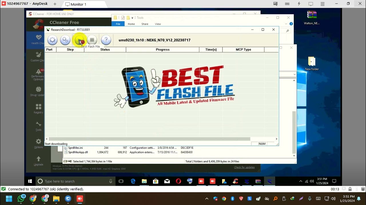Screen dimensions: 366x205
Task: Open Tools in CCleaner sidebar
Action: tap(38, 126)
